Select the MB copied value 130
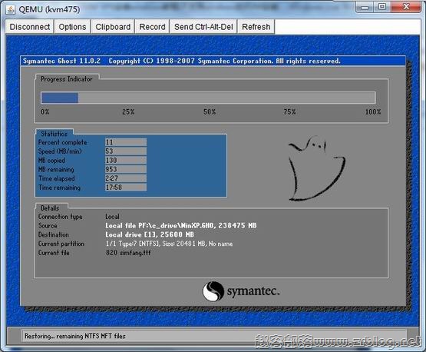Viewport: 426px width, 352px height. click(x=126, y=160)
